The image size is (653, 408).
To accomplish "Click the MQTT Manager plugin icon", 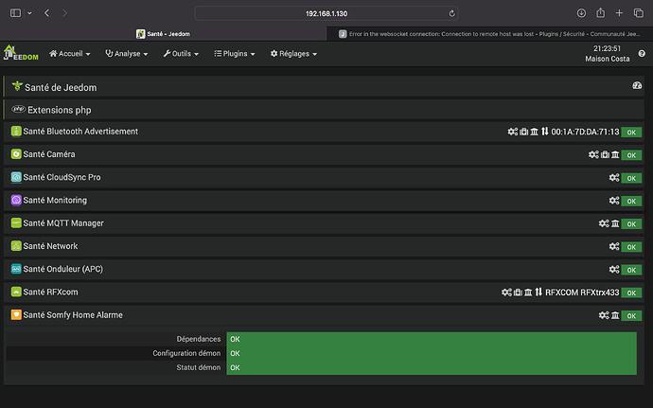I will (x=16, y=223).
